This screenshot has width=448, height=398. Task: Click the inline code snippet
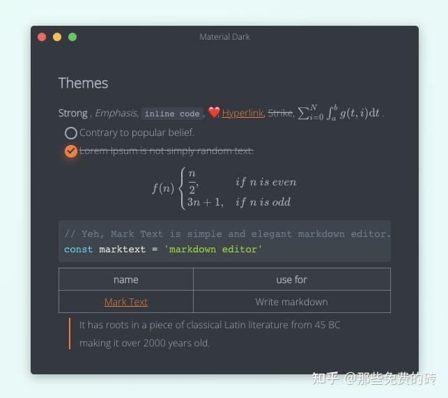[x=172, y=114]
